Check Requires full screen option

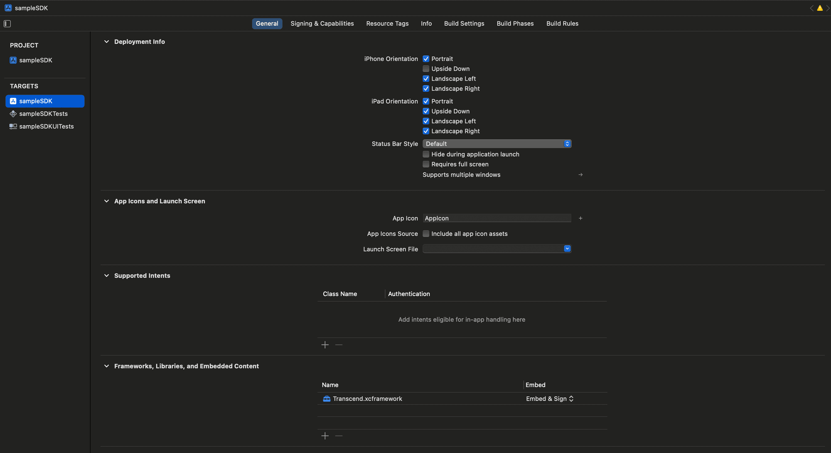tap(426, 164)
